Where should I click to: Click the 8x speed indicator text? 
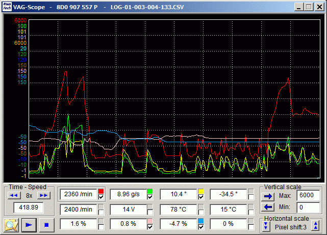pos(29,196)
